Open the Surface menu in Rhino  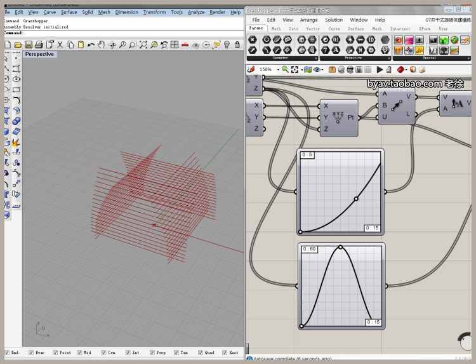[69, 12]
